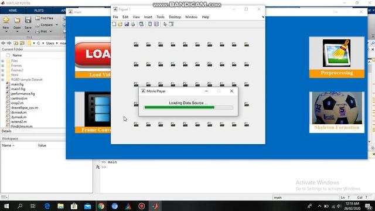Open the View menu in Figure 1
Image resolution: width=375 pixels, height=211 pixels.
pyautogui.click(x=137, y=17)
